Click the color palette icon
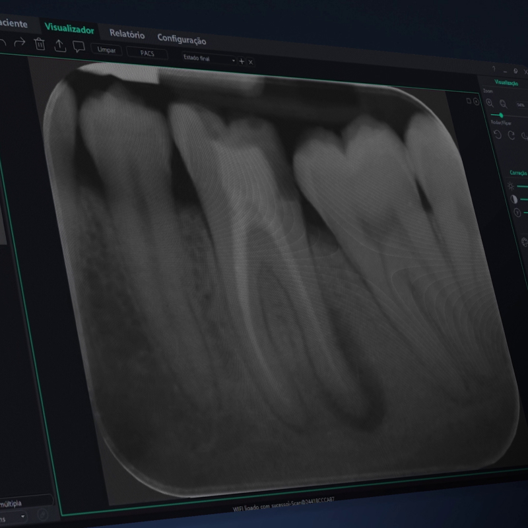Screen dimensions: 528x528 click(x=525, y=242)
